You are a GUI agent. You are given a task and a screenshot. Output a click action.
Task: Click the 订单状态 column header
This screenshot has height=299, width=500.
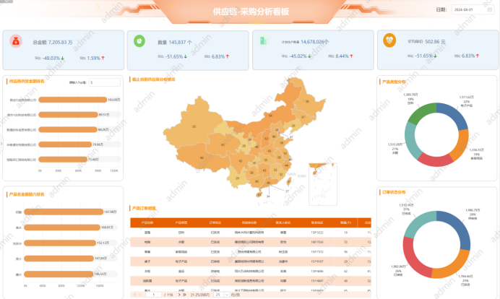[215, 222]
